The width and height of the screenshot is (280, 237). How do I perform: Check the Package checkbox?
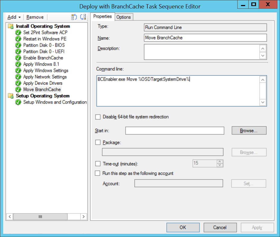[x=98, y=142]
